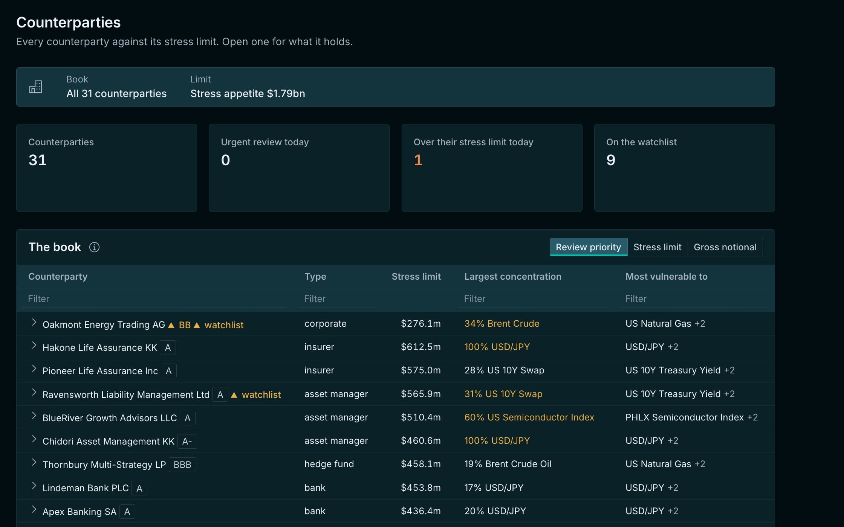This screenshot has width=844, height=527.
Task: Expand the BlueRiver Growth Advisors LLC row
Action: 34,416
